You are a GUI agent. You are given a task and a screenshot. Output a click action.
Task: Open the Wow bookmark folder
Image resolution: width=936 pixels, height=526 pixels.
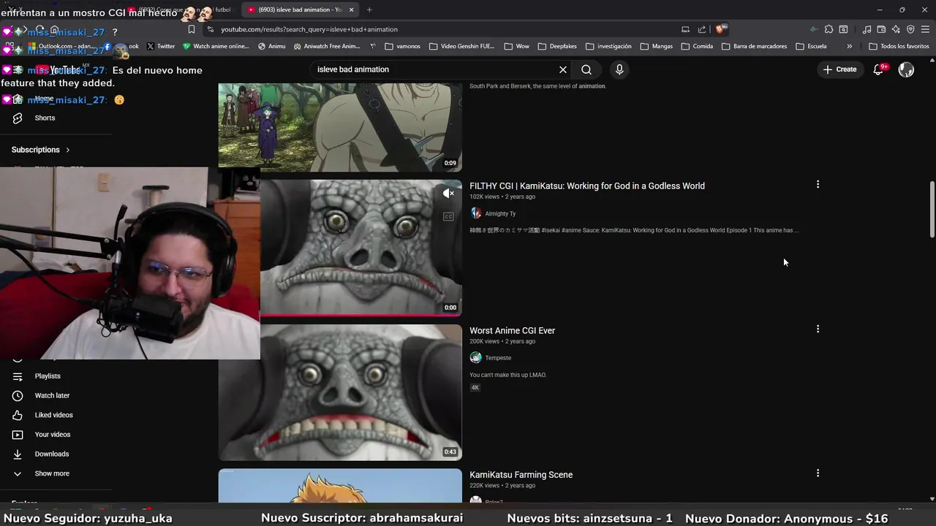pos(516,46)
